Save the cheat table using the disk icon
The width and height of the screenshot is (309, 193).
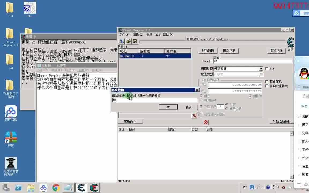[x=135, y=41]
